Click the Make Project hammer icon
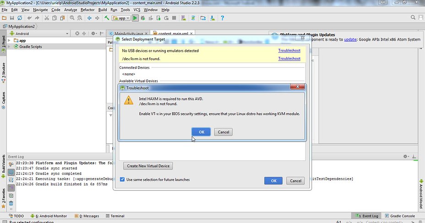The image size is (425, 223). (107, 18)
